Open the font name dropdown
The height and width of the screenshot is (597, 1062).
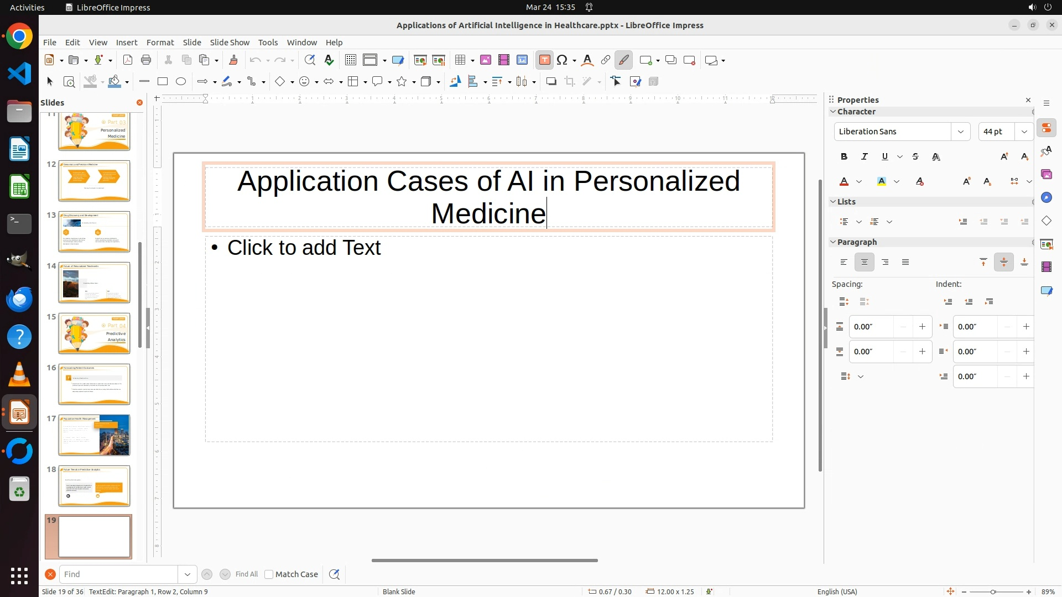click(961, 132)
